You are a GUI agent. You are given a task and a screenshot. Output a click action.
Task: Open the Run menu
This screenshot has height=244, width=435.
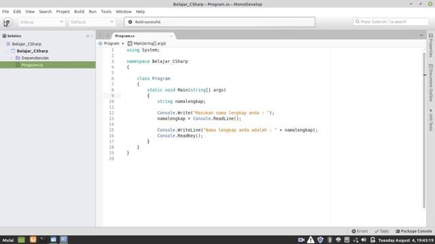point(92,12)
